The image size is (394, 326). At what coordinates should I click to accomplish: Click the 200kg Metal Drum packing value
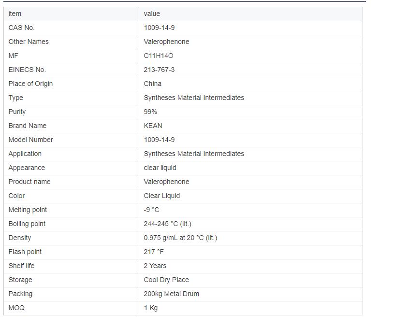171,294
